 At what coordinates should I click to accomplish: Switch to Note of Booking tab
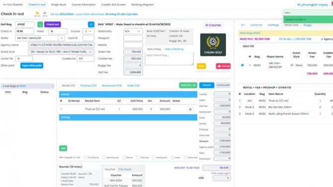tap(174, 49)
